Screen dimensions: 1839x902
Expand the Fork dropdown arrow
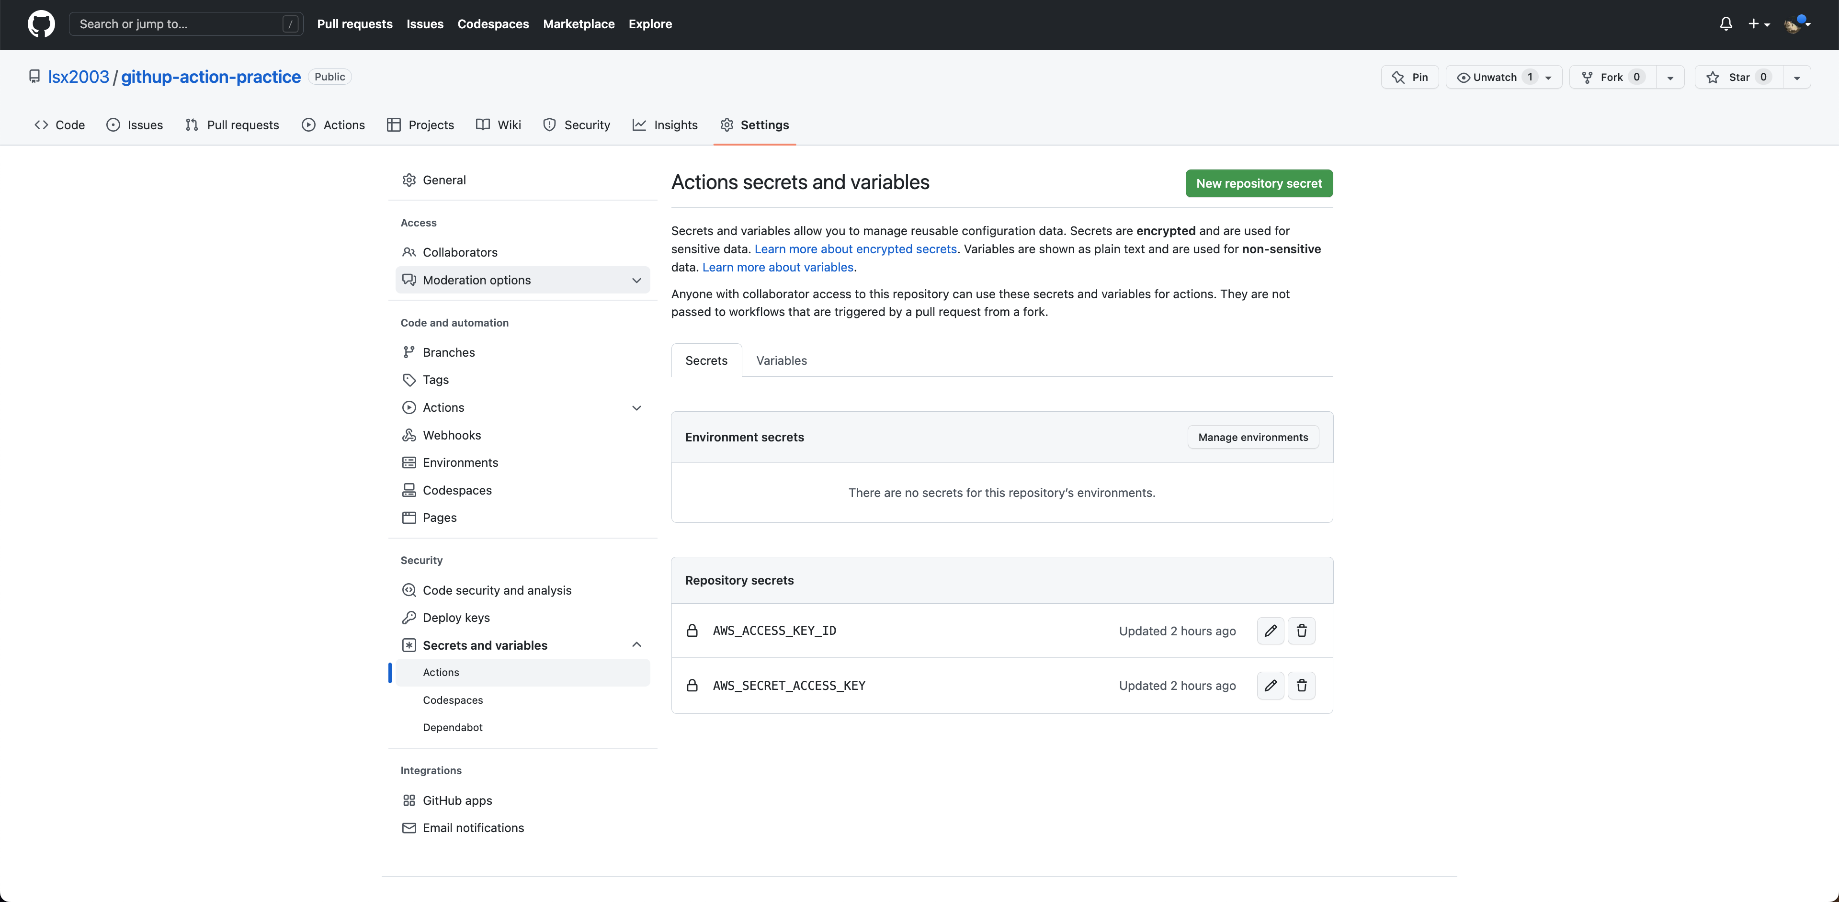click(x=1670, y=77)
